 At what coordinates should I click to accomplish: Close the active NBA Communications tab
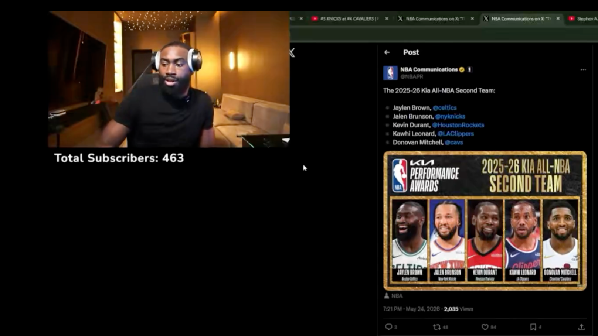pyautogui.click(x=558, y=18)
